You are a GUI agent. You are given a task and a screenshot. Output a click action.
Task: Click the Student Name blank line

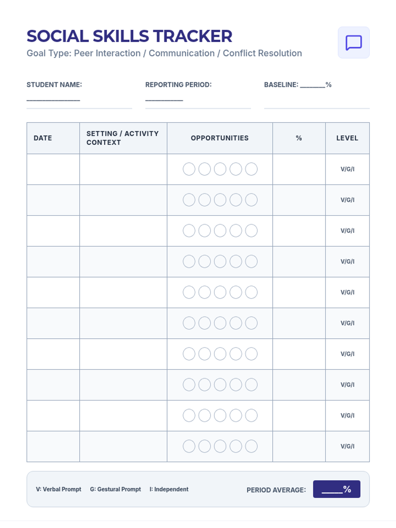click(x=53, y=100)
